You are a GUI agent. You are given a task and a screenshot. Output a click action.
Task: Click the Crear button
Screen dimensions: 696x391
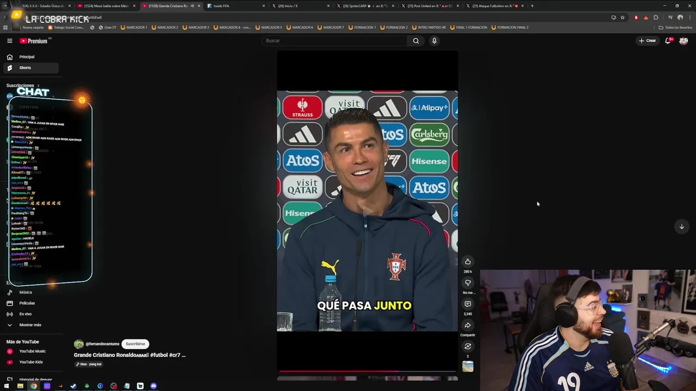(x=648, y=41)
